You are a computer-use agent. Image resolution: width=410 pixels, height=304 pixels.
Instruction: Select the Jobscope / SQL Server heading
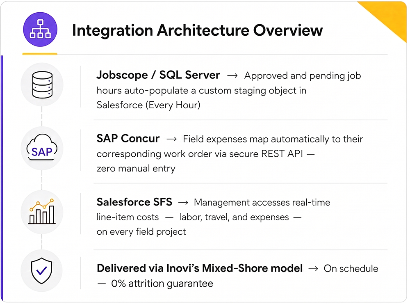click(x=158, y=75)
